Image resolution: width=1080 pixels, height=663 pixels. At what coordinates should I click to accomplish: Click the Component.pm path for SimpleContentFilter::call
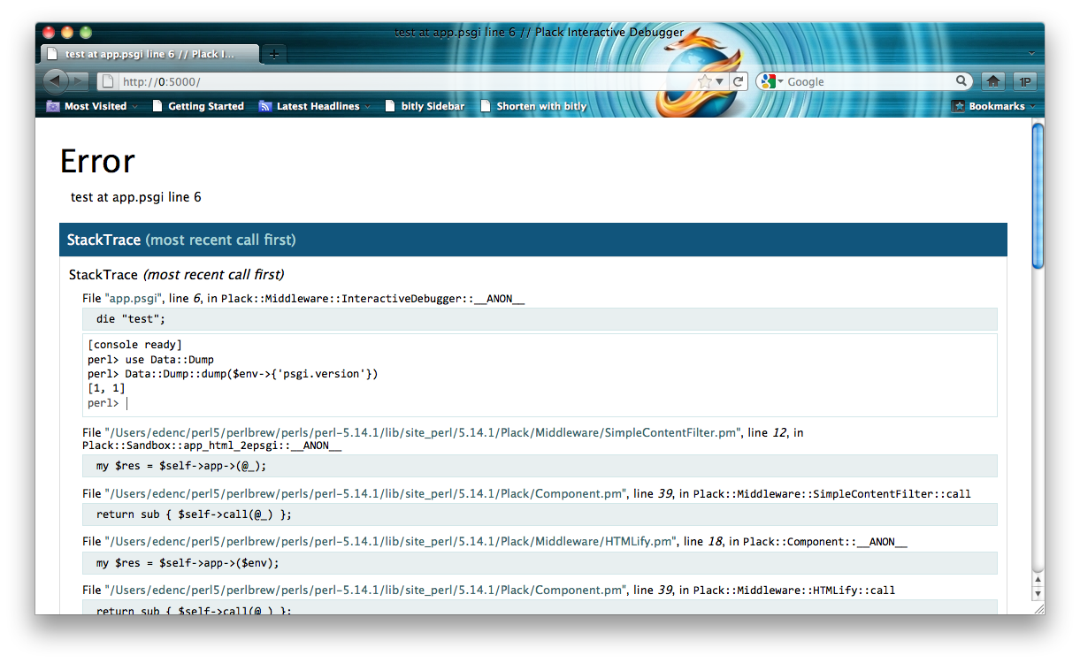click(x=367, y=493)
